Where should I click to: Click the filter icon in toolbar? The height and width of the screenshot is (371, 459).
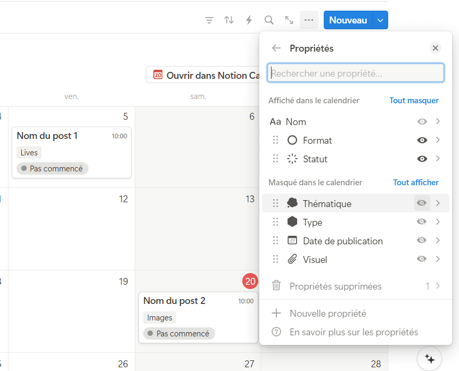point(209,20)
